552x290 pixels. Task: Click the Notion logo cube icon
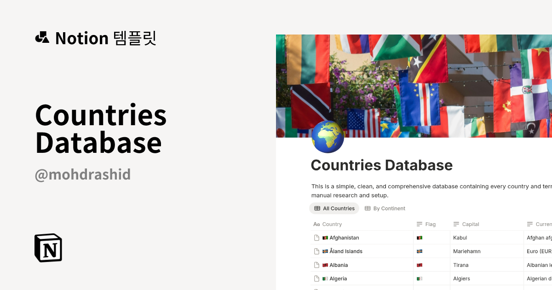[x=48, y=248]
